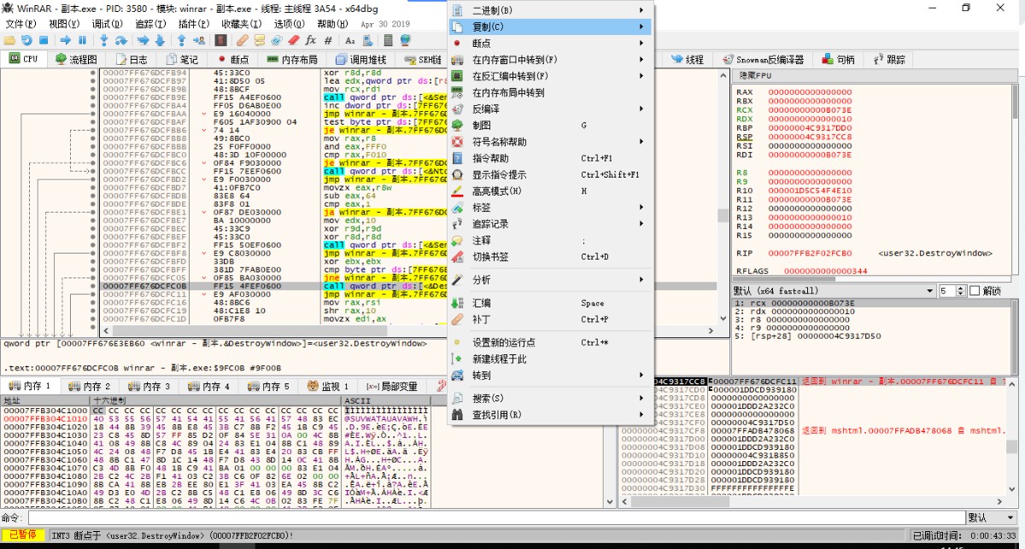Open the 文件(F) menu
Screen dimensions: 1025x549
click(20, 24)
